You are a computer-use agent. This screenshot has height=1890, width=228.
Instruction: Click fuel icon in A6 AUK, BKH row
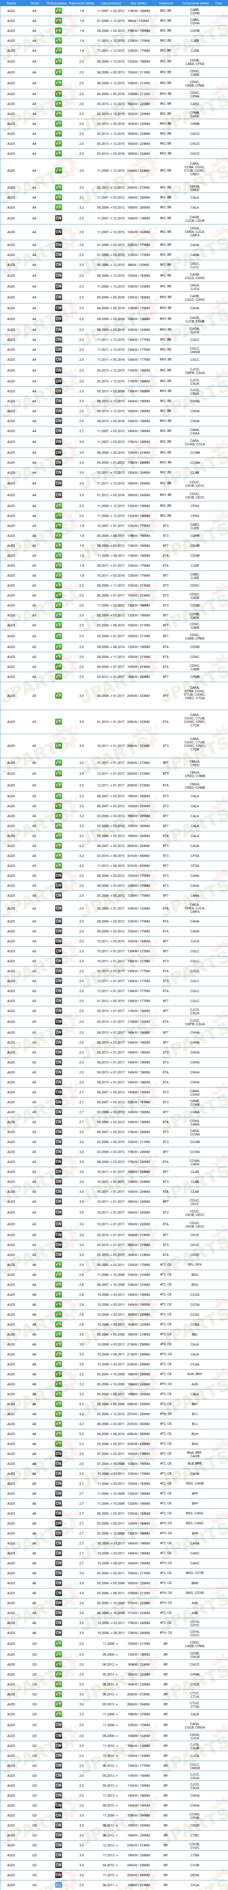click(x=59, y=1374)
